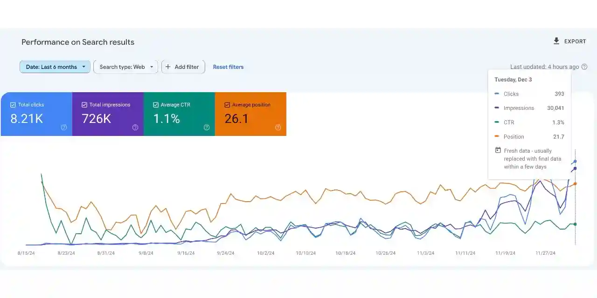Uncheck the Total clicks metric checkbox

point(13,105)
